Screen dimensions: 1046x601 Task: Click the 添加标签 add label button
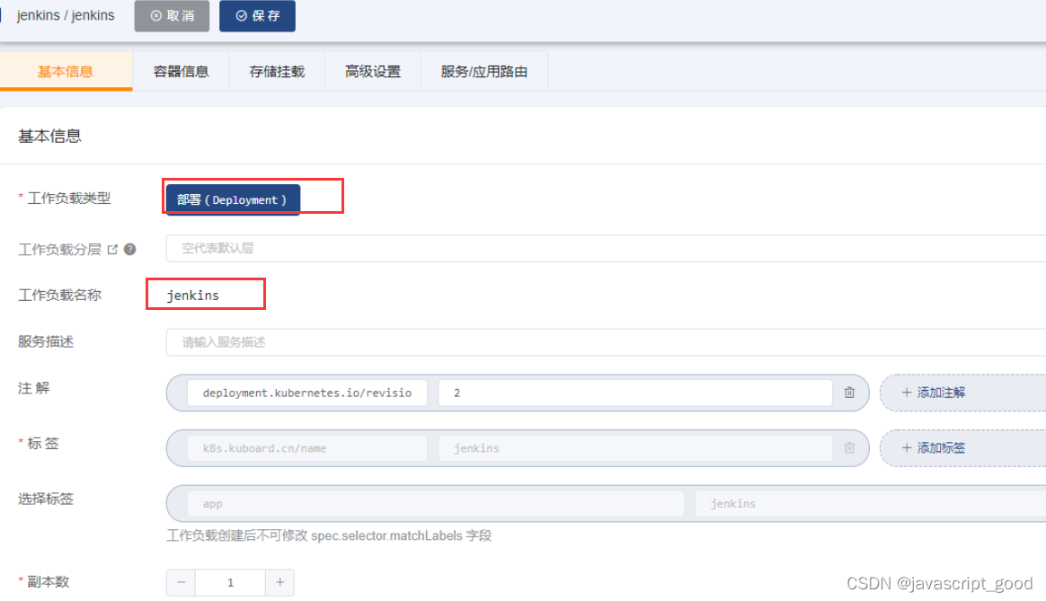(963, 447)
